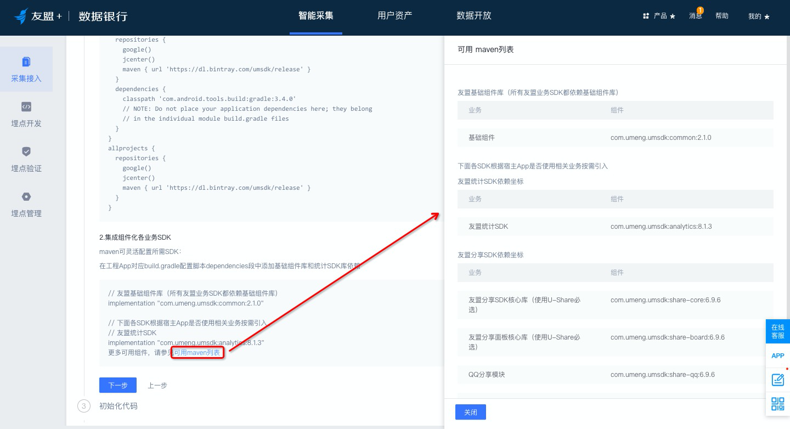790x429 pixels.
Task: Expand step 3 初始化代码
Action: point(119,406)
